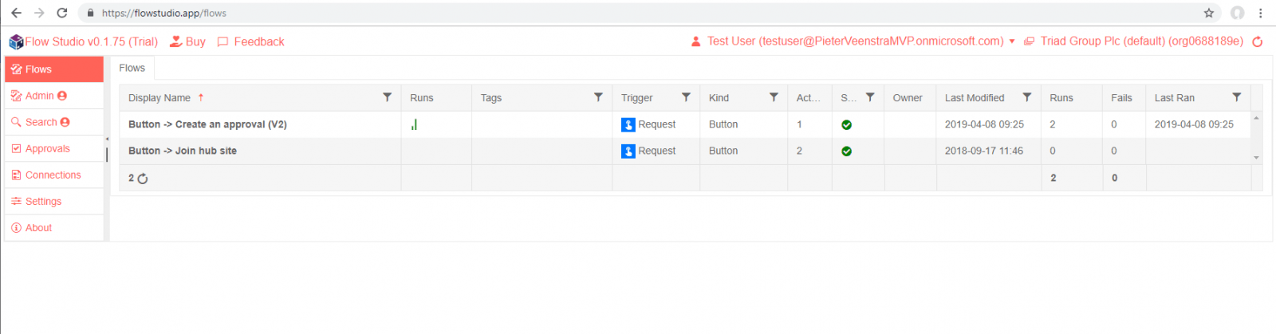Reload the page with browser refresh
1276x334 pixels.
click(62, 13)
